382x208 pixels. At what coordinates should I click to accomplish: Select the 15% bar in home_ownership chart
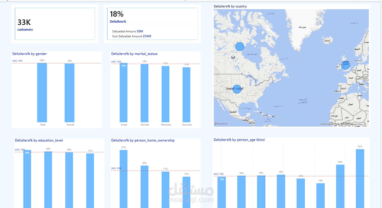pos(186,192)
